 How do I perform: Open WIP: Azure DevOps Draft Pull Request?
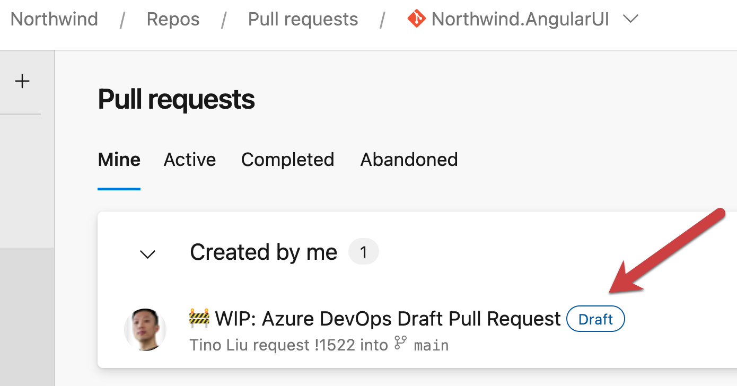pos(388,319)
